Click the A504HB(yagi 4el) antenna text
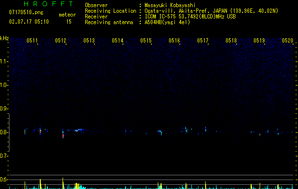Viewport: 298px width, 189px height. [167, 22]
